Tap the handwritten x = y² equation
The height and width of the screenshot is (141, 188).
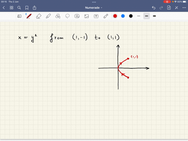pyautogui.click(x=28, y=38)
